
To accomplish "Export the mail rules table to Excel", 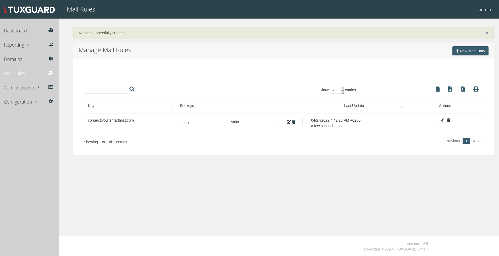I will [450, 89].
